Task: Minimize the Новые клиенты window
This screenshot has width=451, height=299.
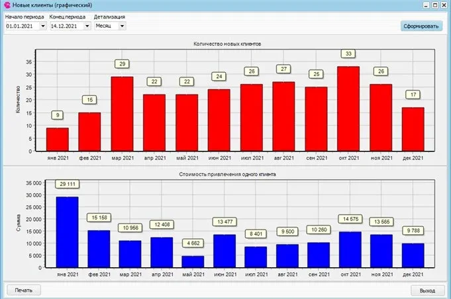Action: [426, 5]
